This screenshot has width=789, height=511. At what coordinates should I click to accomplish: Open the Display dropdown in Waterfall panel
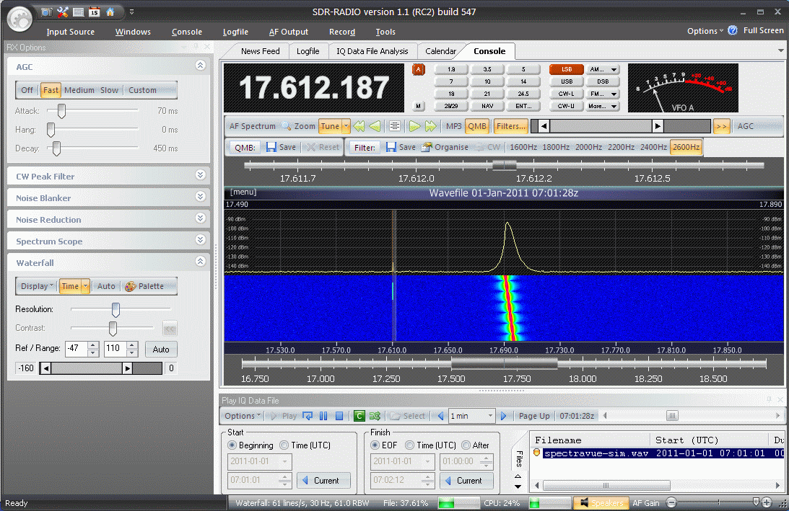pyautogui.click(x=37, y=286)
